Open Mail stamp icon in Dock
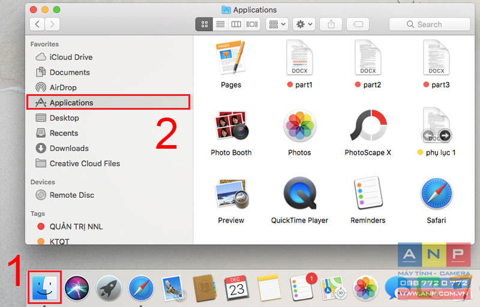Screen dimensions: 480x307 tap(173, 288)
